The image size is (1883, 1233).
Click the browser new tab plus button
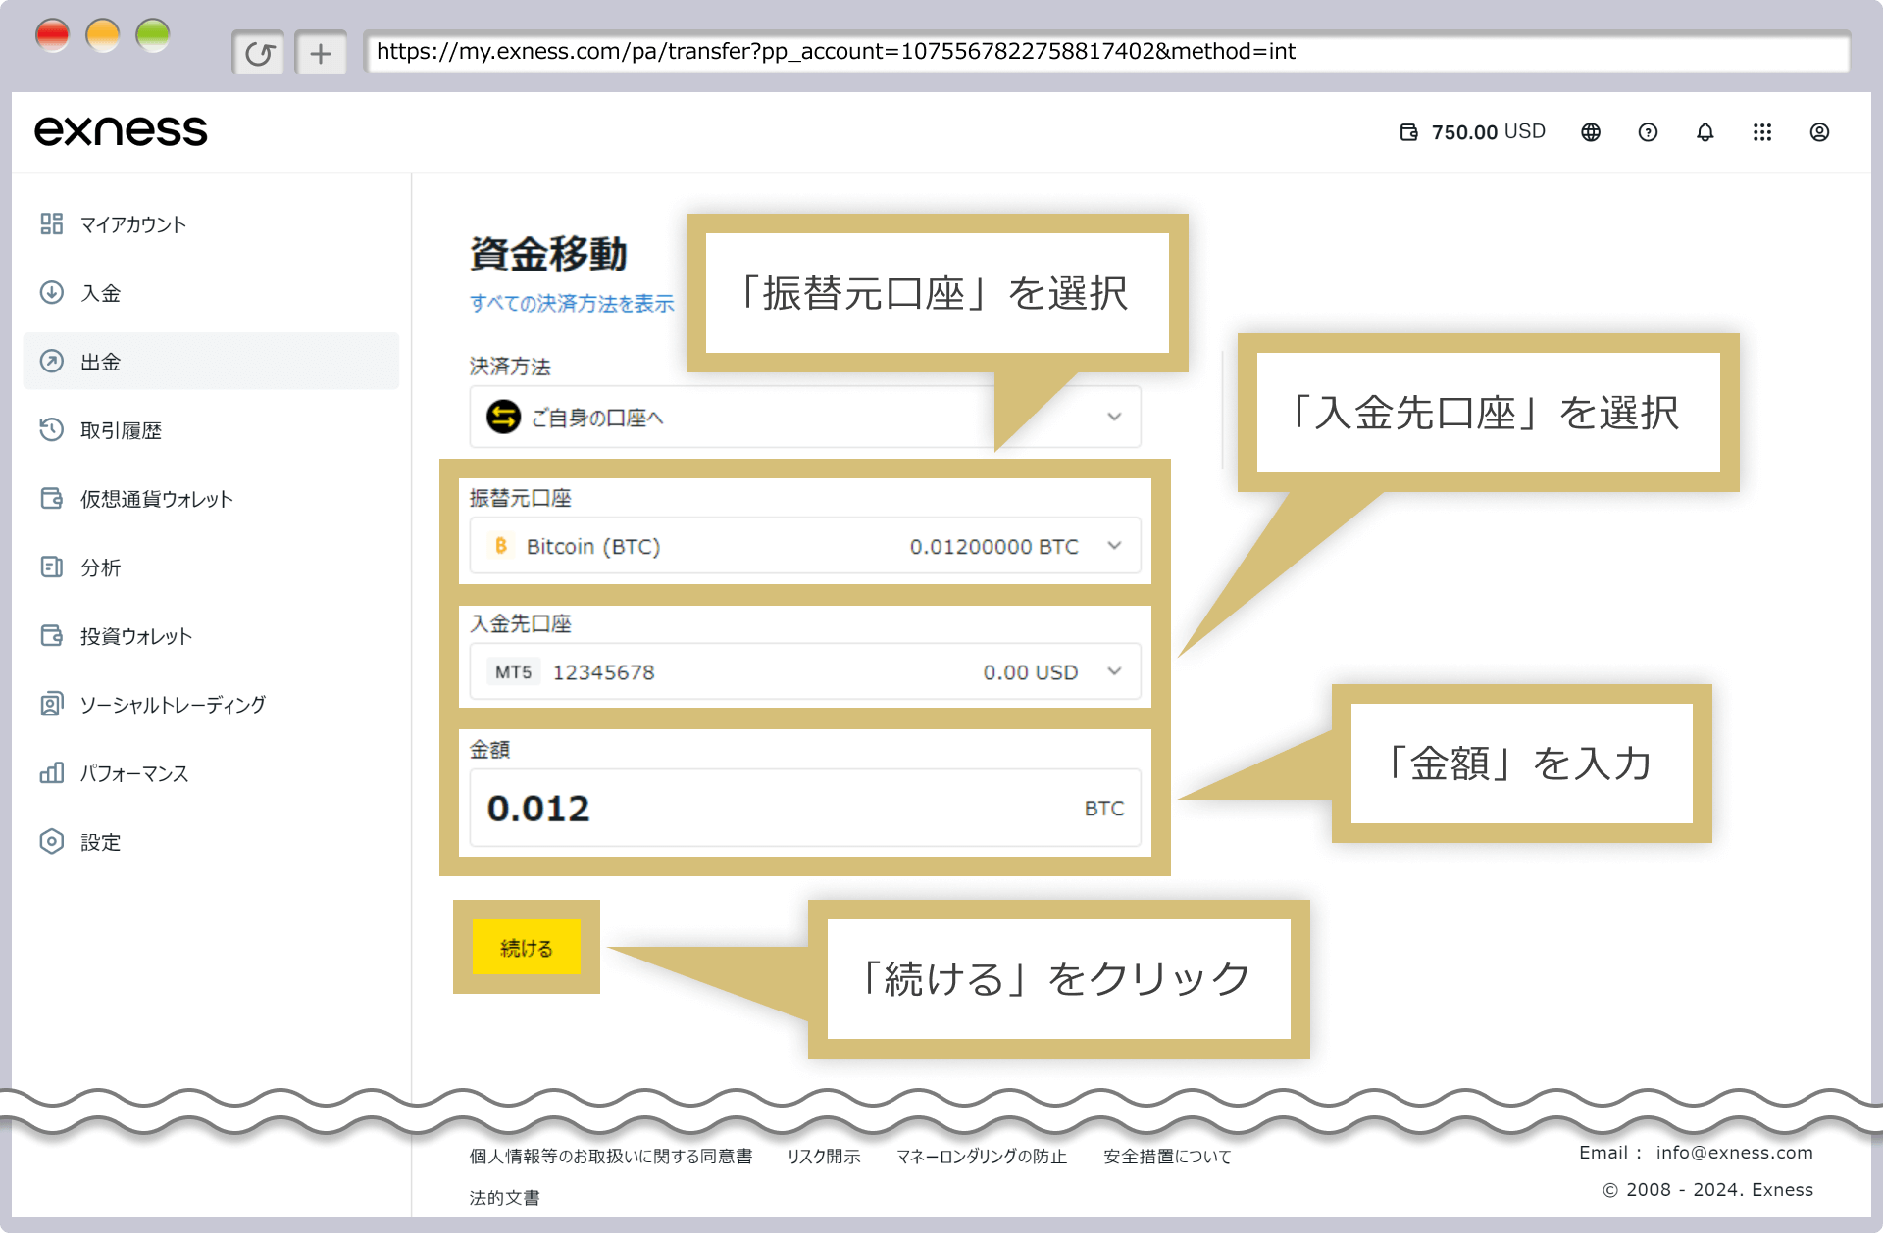click(x=321, y=53)
